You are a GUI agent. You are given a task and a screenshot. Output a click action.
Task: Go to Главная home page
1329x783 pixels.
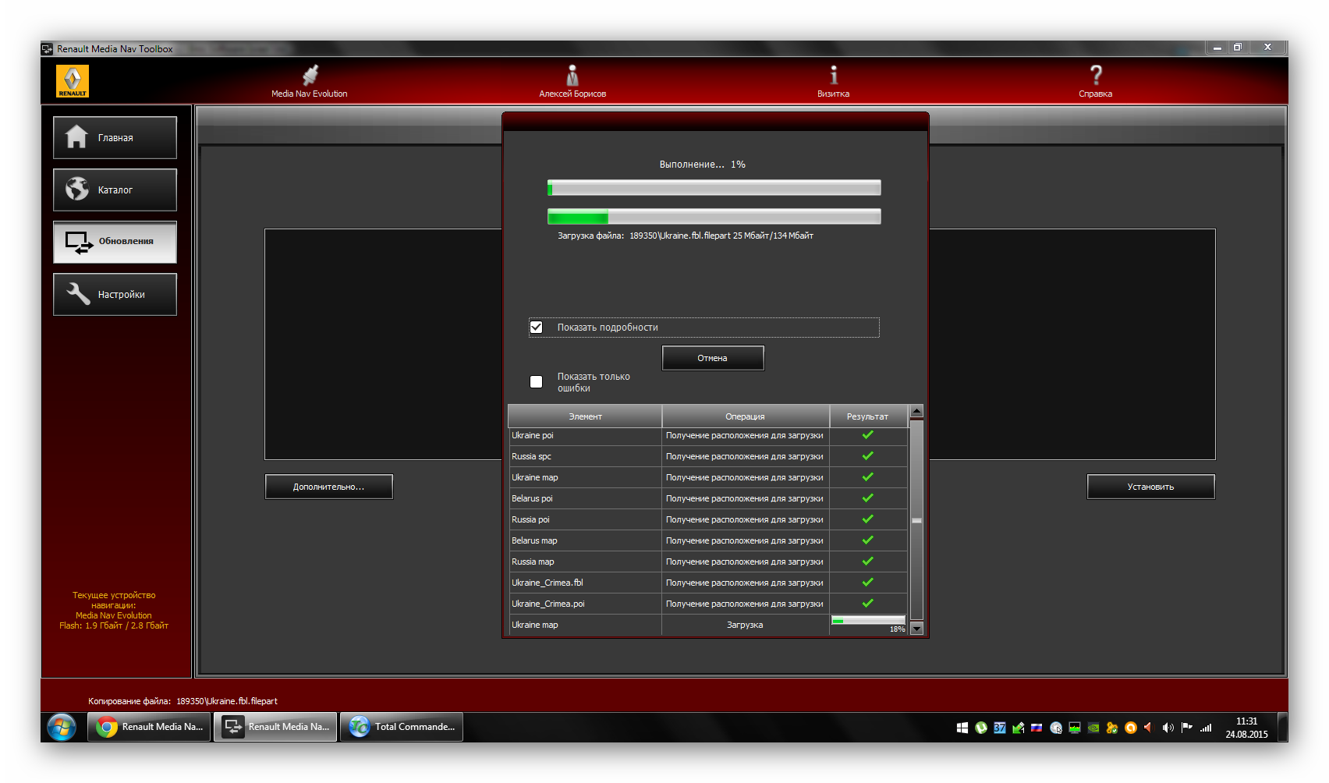tap(115, 138)
